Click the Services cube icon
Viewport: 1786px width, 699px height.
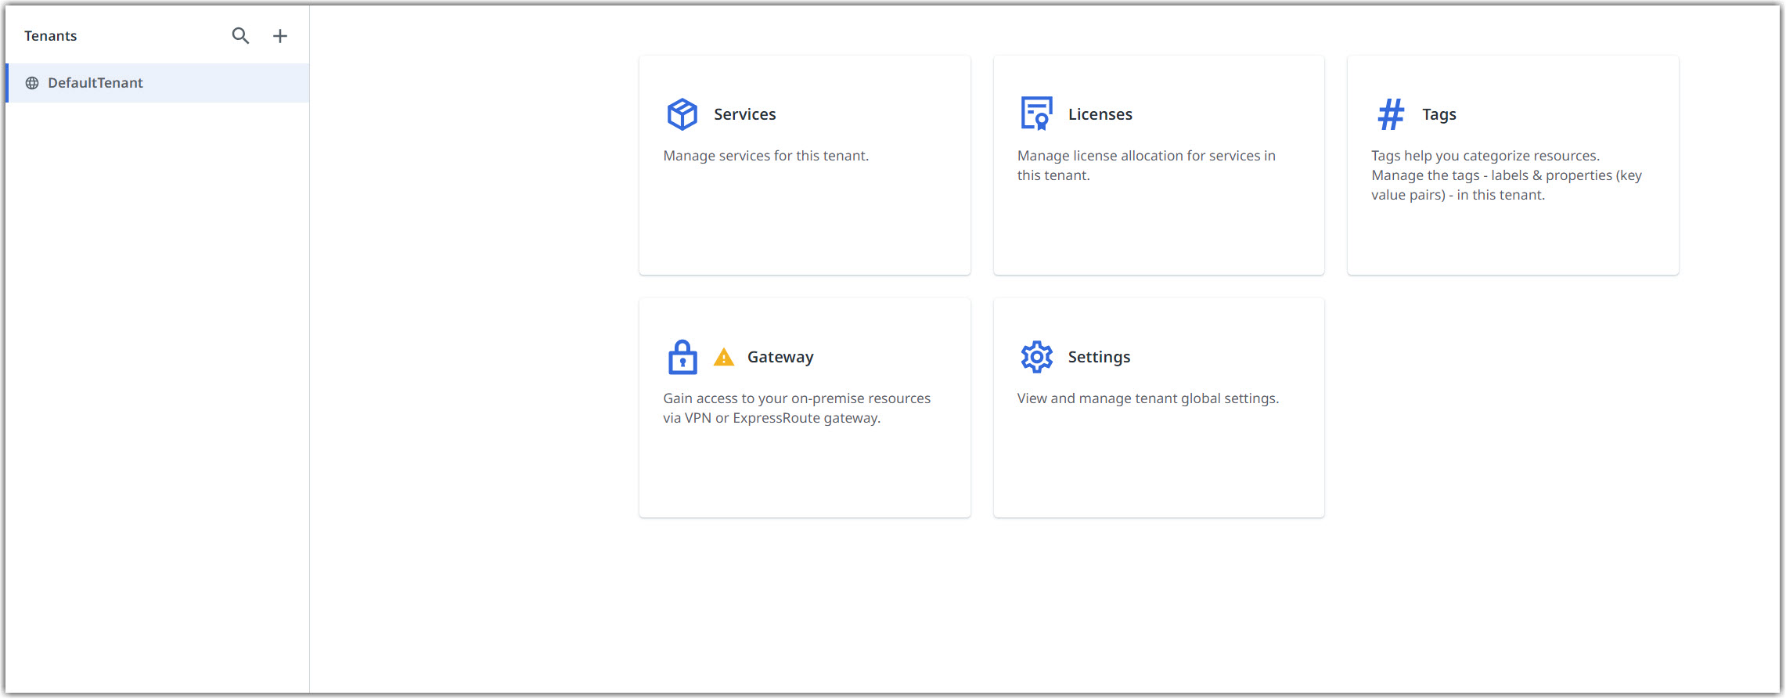click(x=682, y=114)
